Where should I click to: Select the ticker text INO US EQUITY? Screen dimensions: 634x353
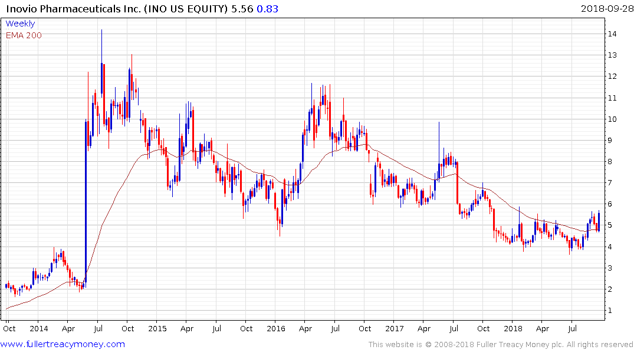[186, 9]
